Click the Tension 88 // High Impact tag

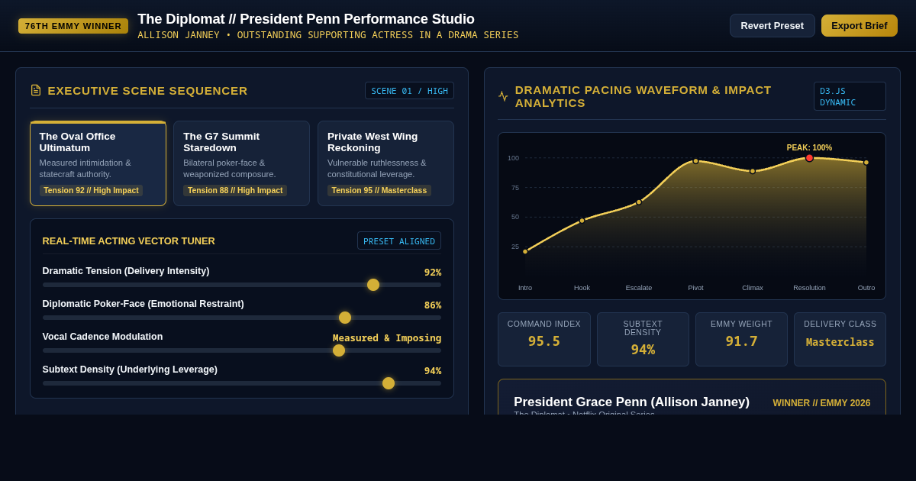(235, 190)
